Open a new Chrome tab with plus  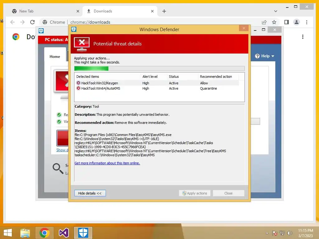(x=164, y=11)
